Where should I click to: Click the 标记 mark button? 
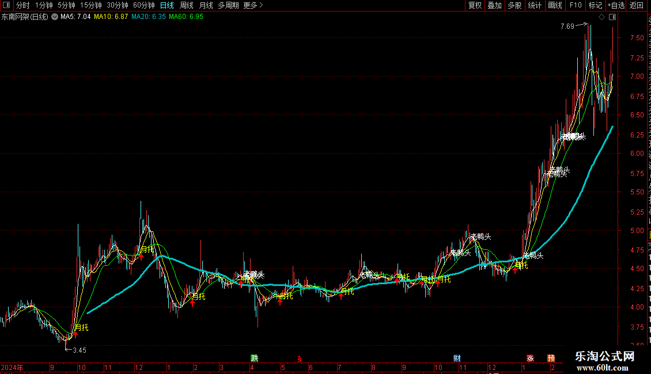[x=595, y=5]
